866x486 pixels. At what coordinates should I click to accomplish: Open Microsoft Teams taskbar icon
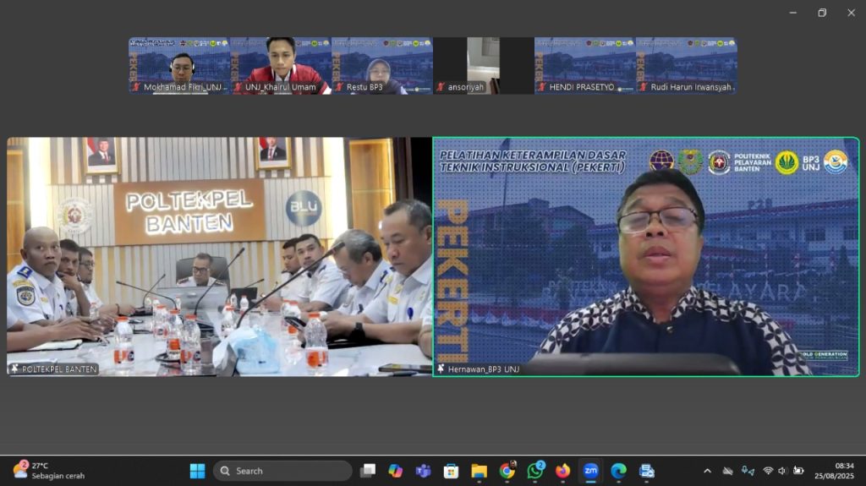[424, 471]
